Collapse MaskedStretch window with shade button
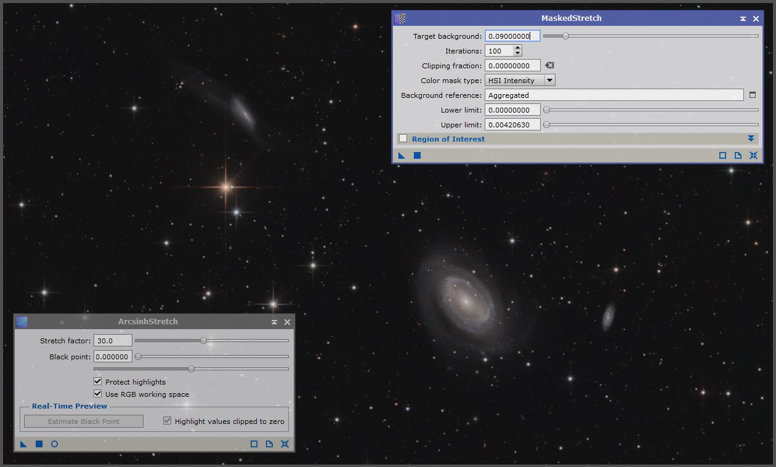This screenshot has height=467, width=776. click(x=743, y=19)
